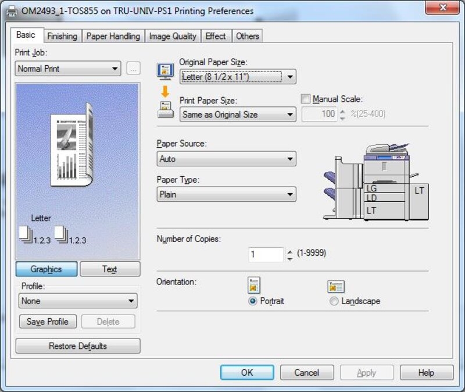Viewport: 465px width, 392px height.
Task: Select Landscape orientation radio button
Action: [334, 301]
